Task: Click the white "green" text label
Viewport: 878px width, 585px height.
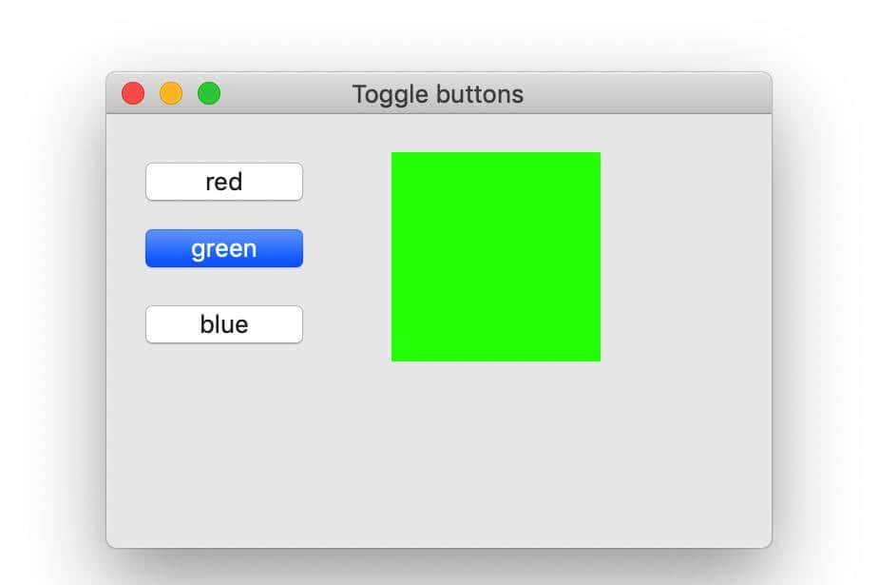Action: pos(223,248)
